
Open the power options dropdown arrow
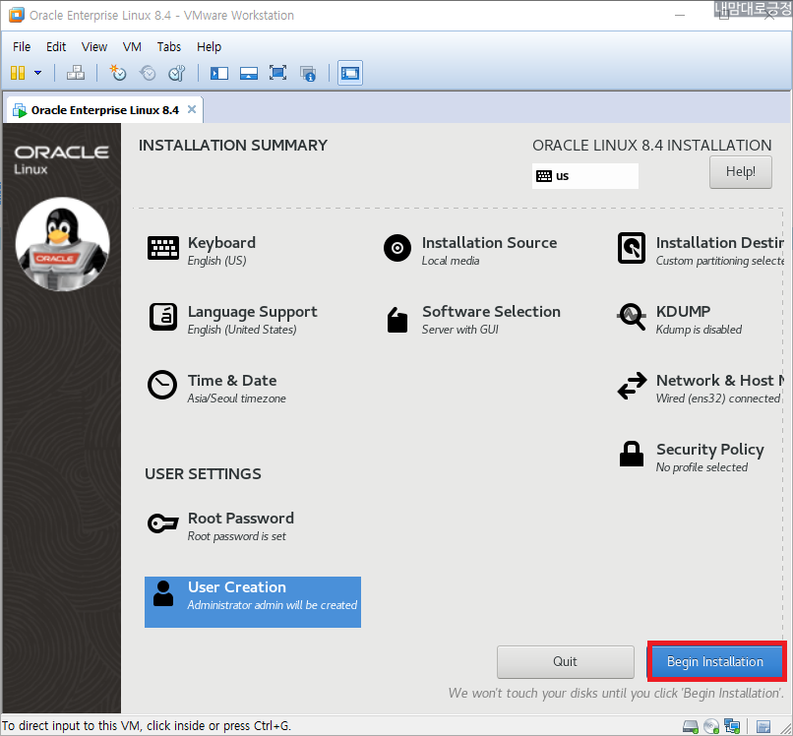coord(38,74)
